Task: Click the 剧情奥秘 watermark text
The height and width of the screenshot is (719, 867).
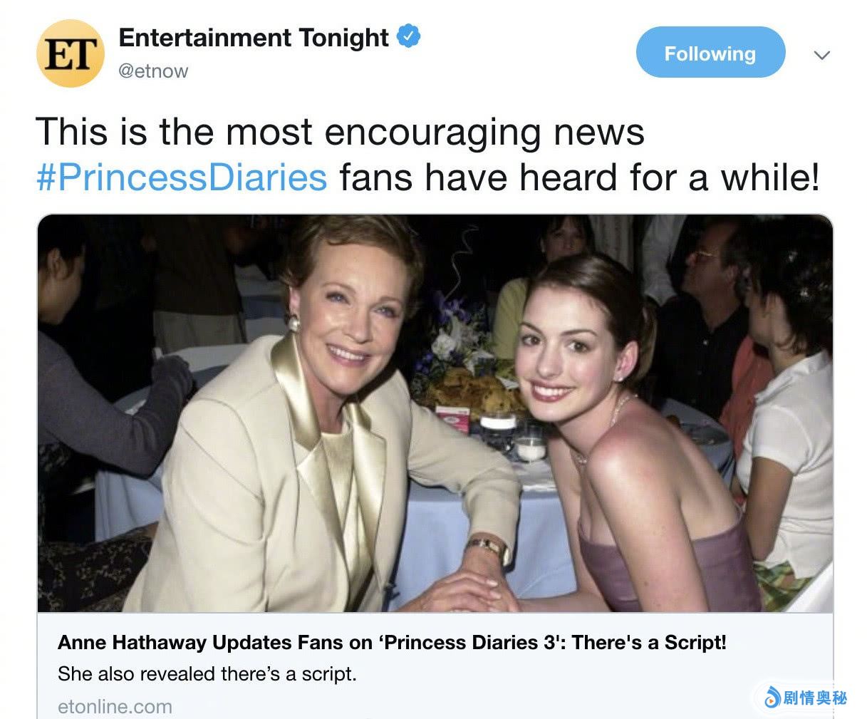Action: pyautogui.click(x=815, y=698)
